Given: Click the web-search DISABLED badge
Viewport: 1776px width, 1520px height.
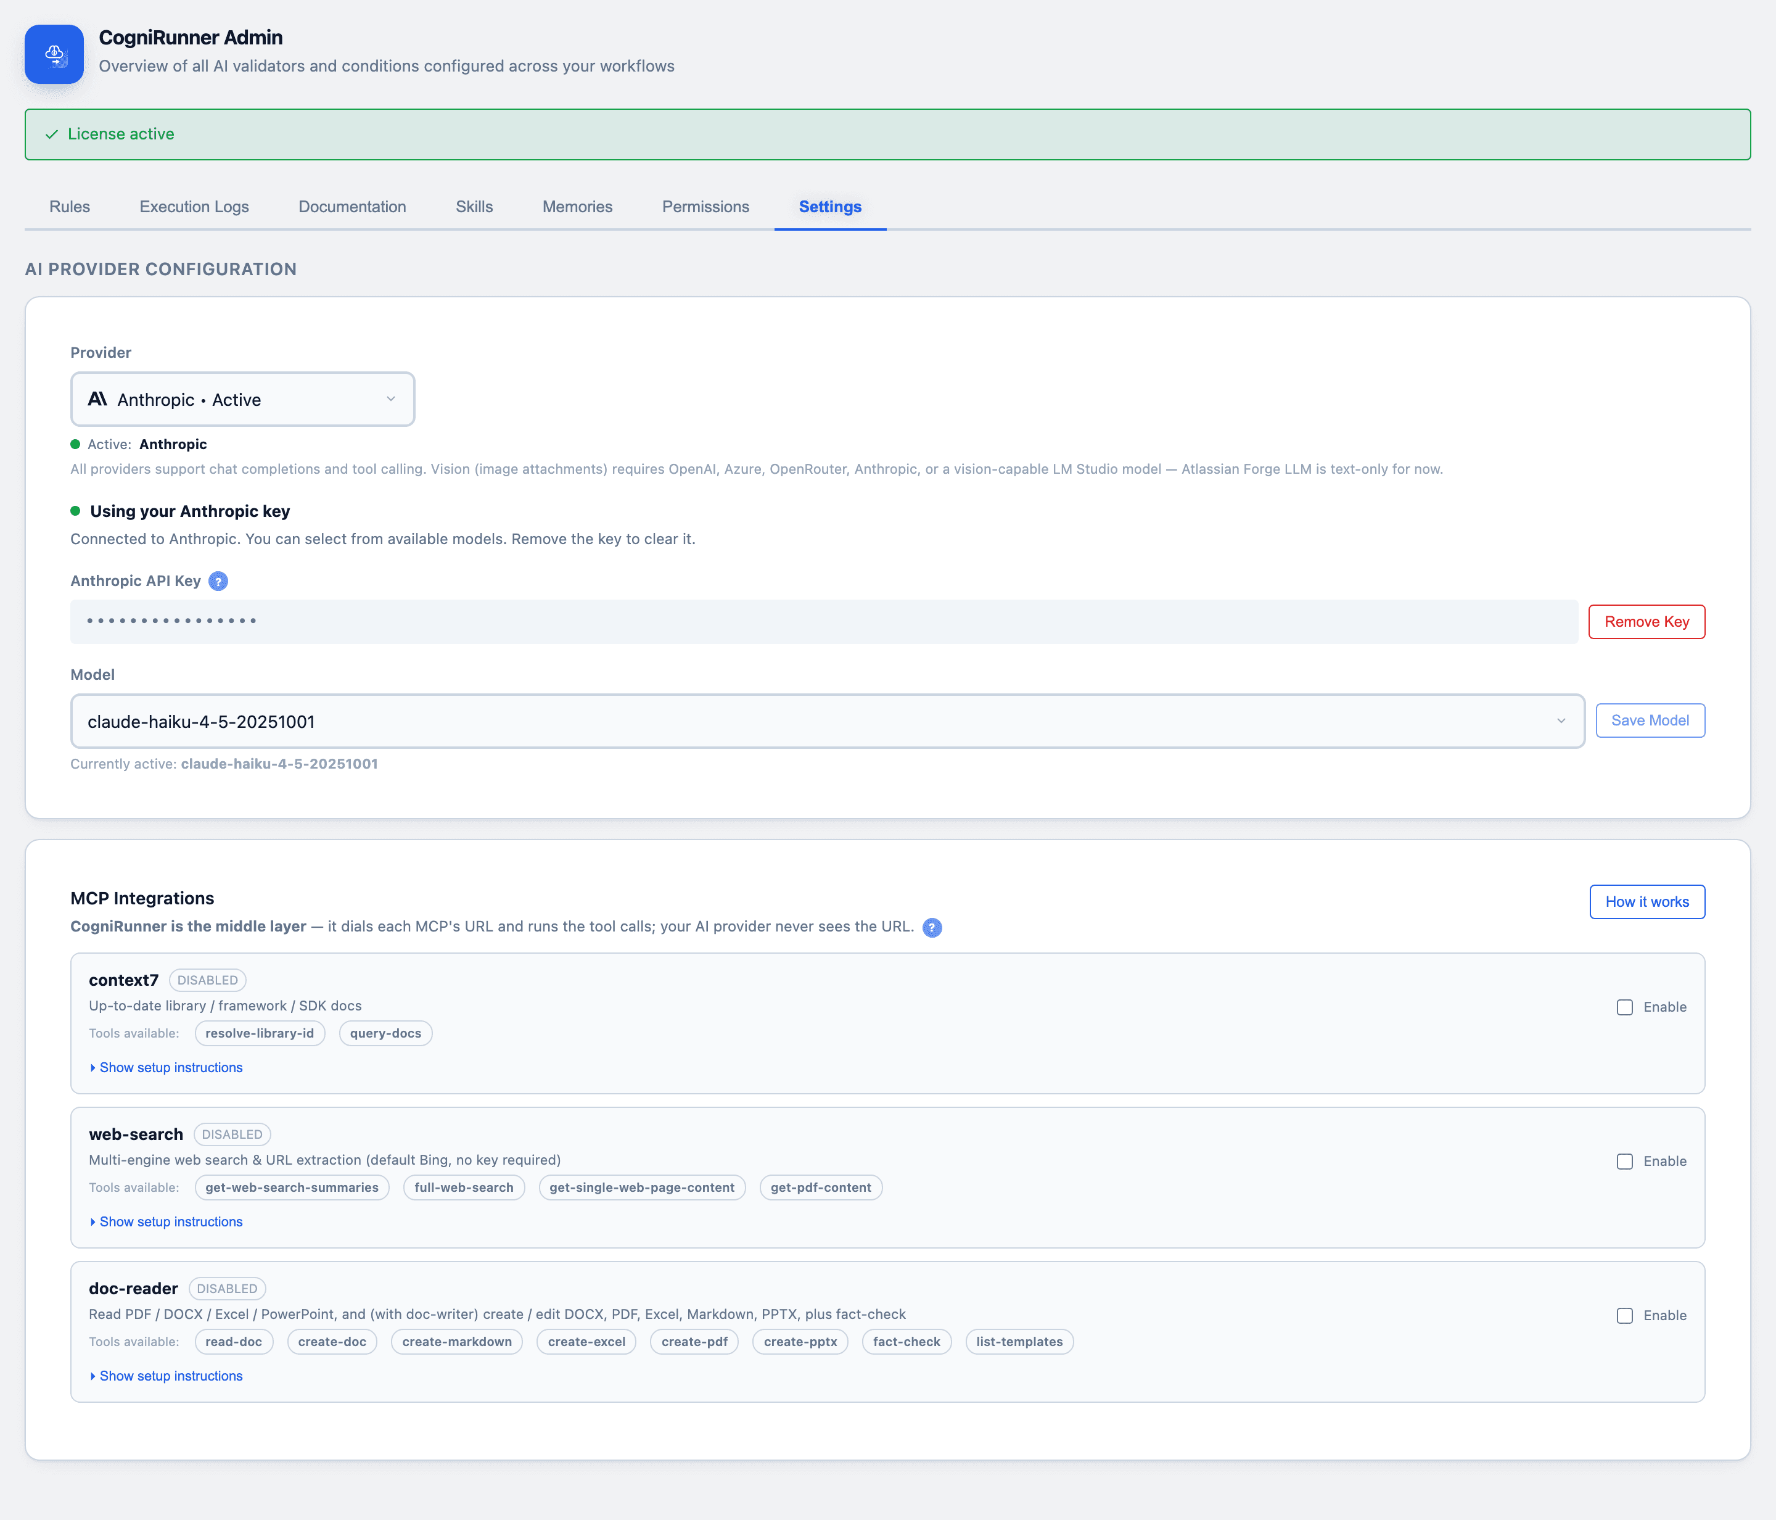Looking at the screenshot, I should tap(232, 1134).
